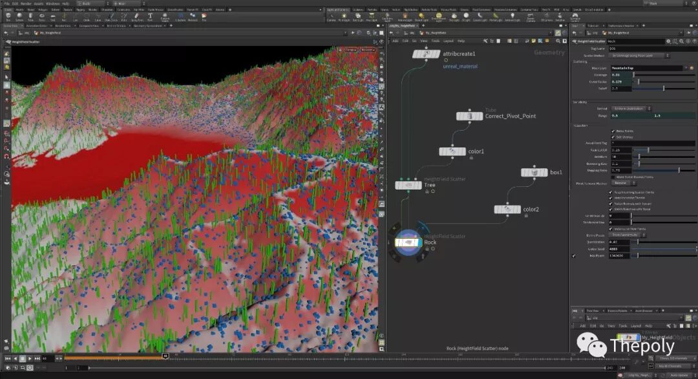Viewport: 698px width, 379px height.
Task: Select the Spray Paint shelf tool
Action: [x=137, y=17]
